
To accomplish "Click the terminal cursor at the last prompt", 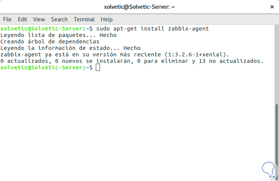I will [x=98, y=67].
